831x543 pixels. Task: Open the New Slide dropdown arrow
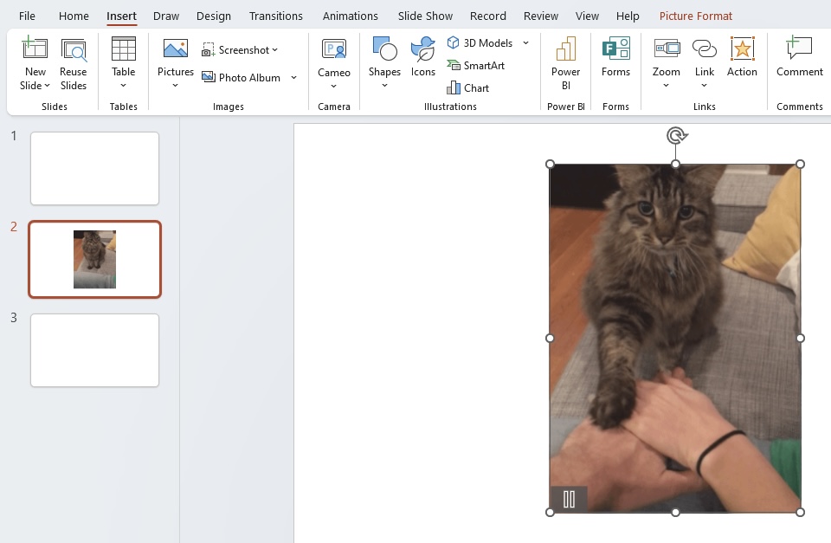(x=47, y=86)
